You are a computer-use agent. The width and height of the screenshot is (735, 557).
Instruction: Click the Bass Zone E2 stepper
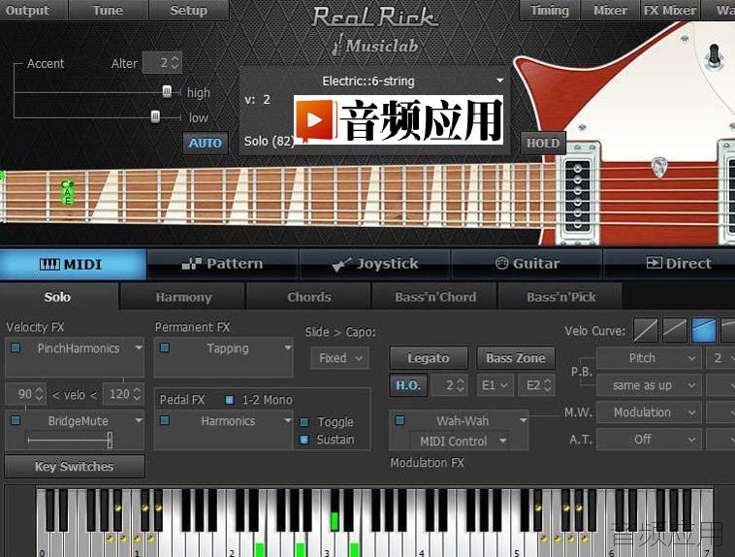548,385
